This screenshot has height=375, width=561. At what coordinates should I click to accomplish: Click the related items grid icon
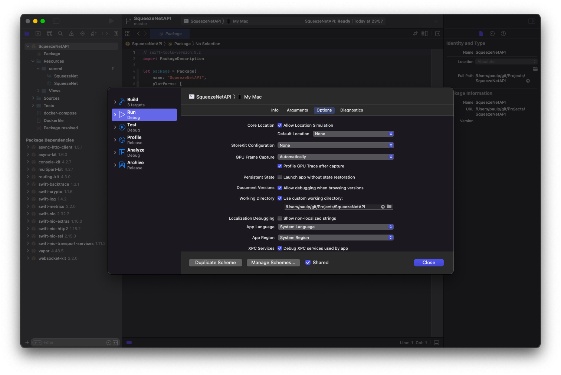[x=128, y=34]
